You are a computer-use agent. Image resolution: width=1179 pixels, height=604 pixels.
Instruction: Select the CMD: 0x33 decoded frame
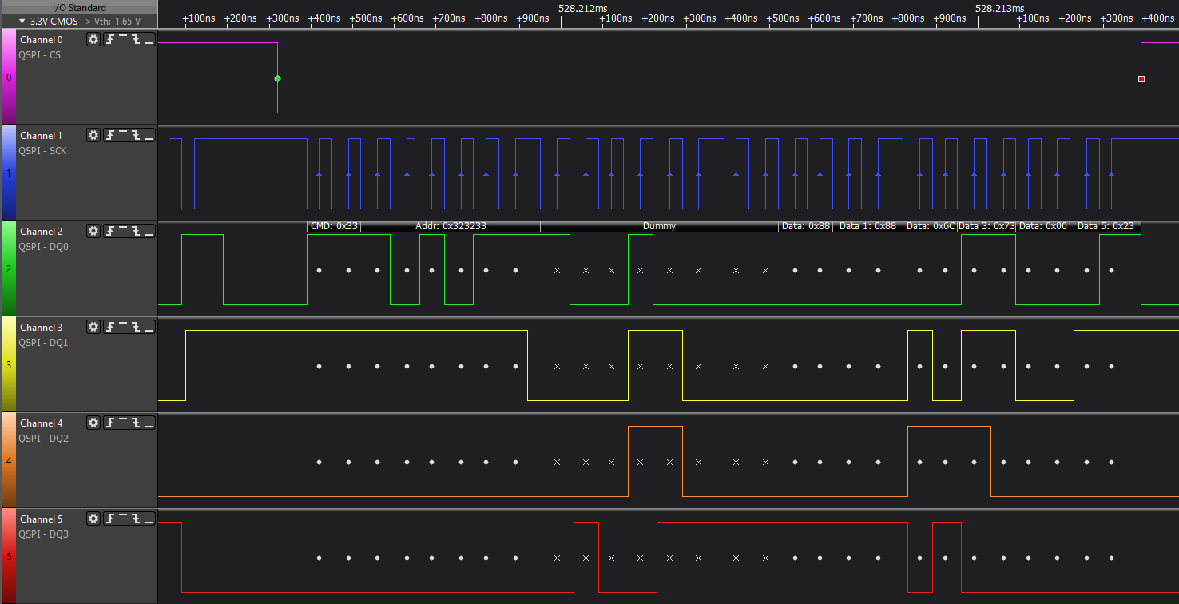pyautogui.click(x=334, y=226)
